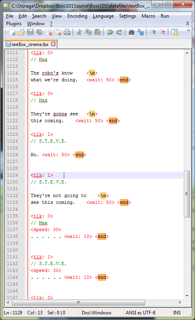Undo with the green arrow icon
This screenshot has height=320, width=195.
point(110,32)
